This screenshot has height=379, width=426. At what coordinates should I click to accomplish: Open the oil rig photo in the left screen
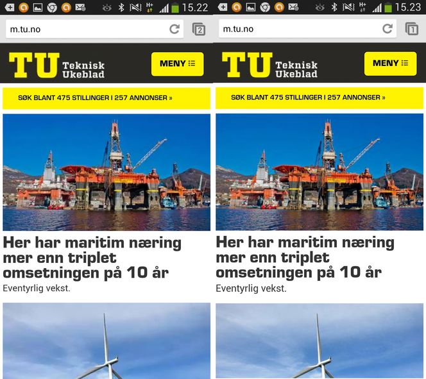[106, 172]
